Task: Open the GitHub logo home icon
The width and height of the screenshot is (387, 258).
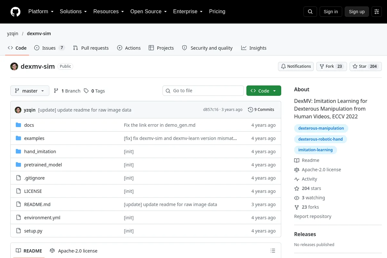Action: 15,12
